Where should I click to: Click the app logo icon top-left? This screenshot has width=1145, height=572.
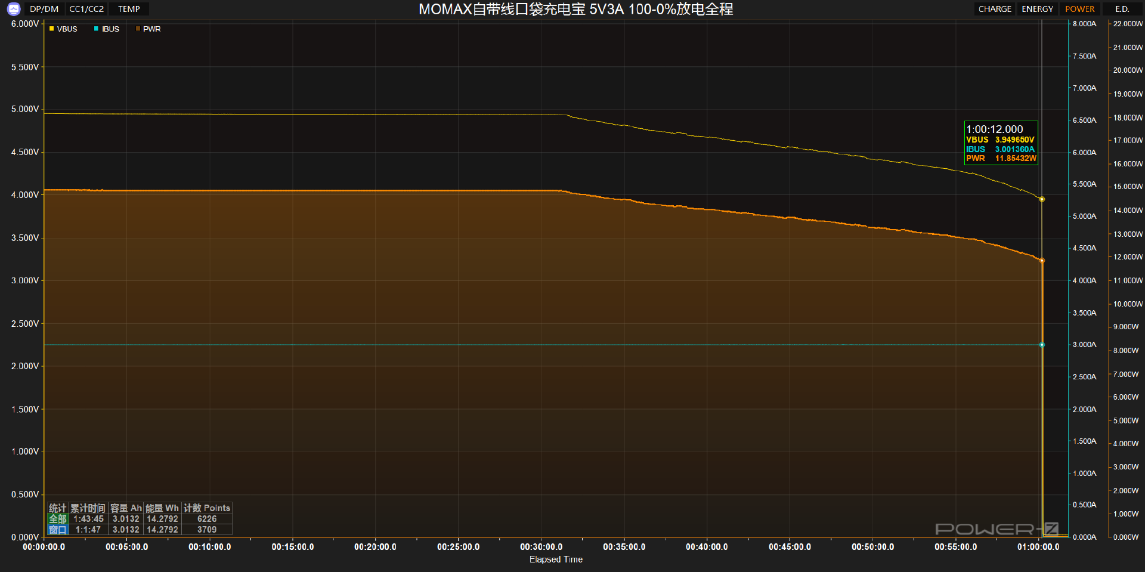point(14,9)
